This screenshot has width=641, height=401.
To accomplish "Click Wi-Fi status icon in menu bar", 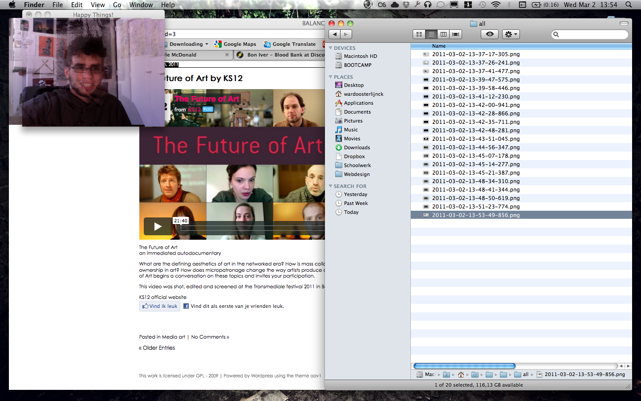I will coord(495,5).
